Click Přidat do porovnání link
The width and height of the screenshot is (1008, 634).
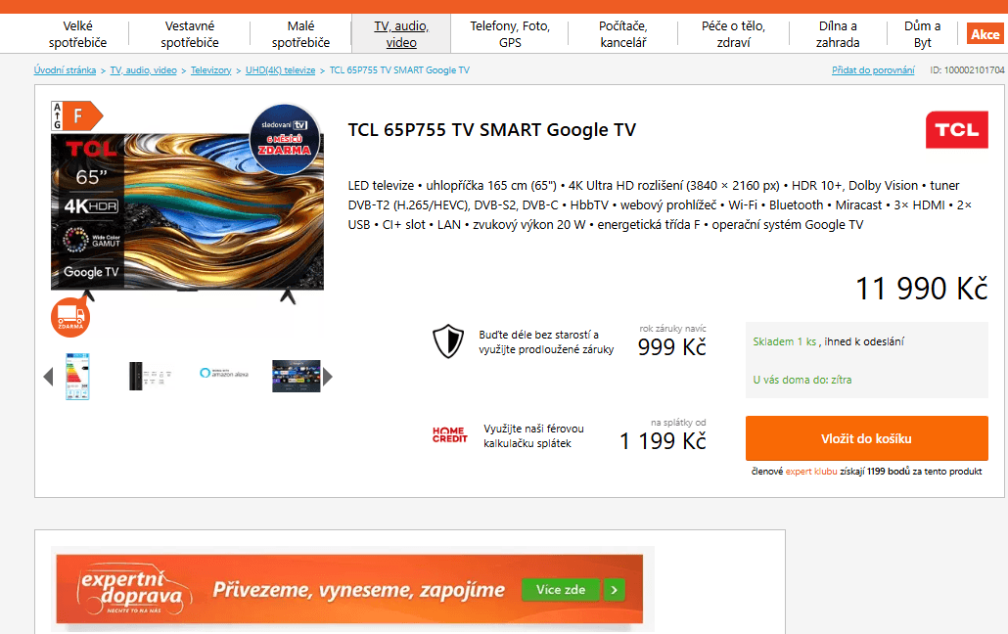coord(873,70)
